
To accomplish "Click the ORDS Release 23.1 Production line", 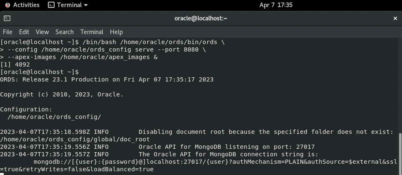I will [x=107, y=79].
